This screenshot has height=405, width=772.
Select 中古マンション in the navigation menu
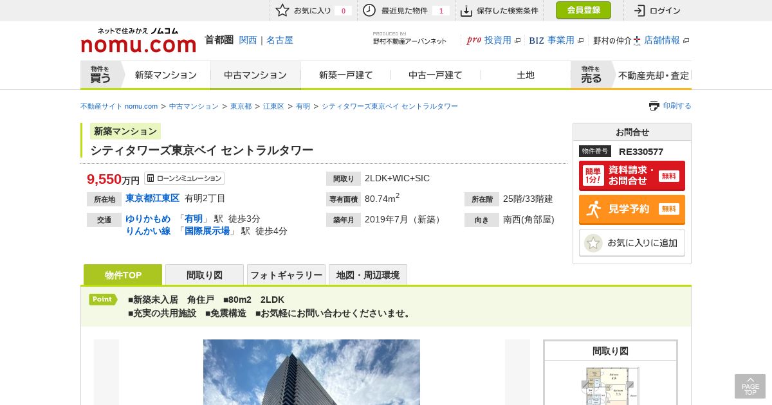tap(255, 75)
